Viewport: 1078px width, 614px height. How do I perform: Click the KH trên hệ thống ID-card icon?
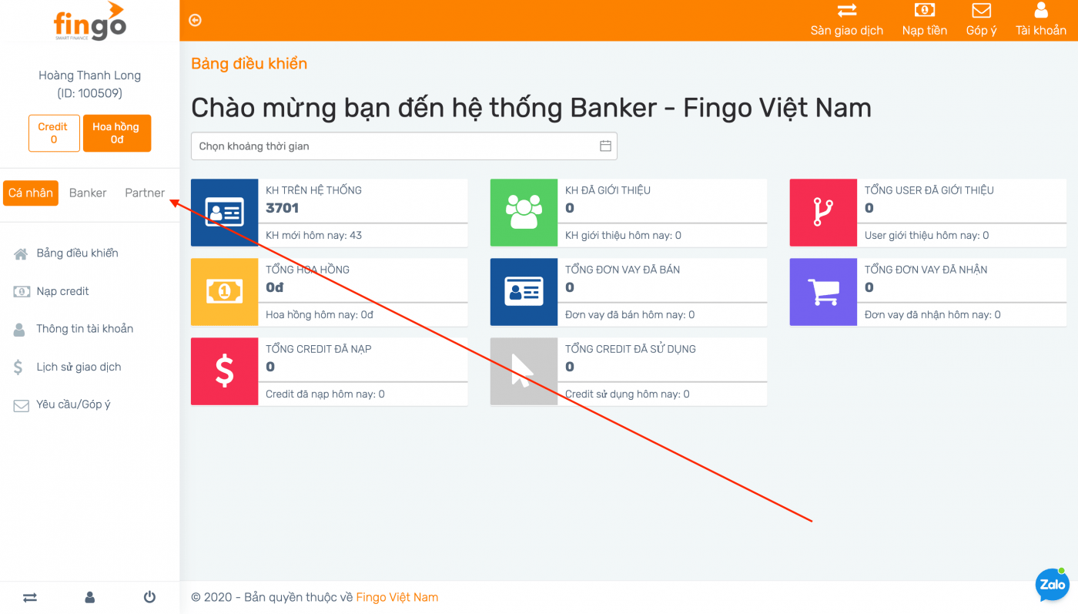(x=224, y=213)
